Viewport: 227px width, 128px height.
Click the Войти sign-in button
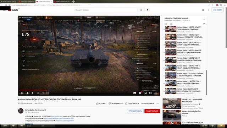(217, 10)
